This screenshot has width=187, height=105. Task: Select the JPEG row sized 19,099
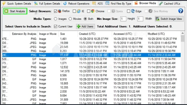click(x=91, y=43)
